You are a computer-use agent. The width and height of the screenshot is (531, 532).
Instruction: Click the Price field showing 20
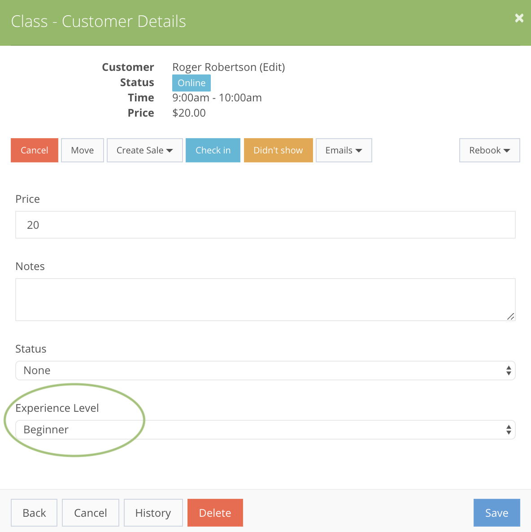click(x=265, y=225)
